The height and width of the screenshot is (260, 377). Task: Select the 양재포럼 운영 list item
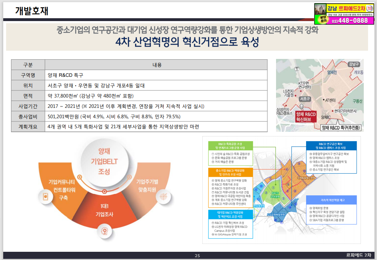[x=319, y=208]
